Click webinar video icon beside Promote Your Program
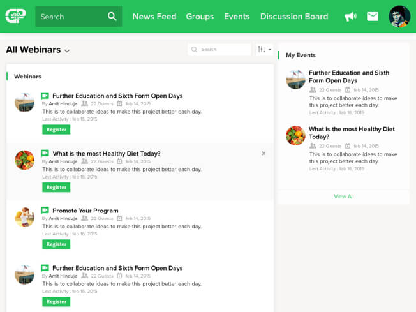The image size is (416, 312). pos(45,211)
